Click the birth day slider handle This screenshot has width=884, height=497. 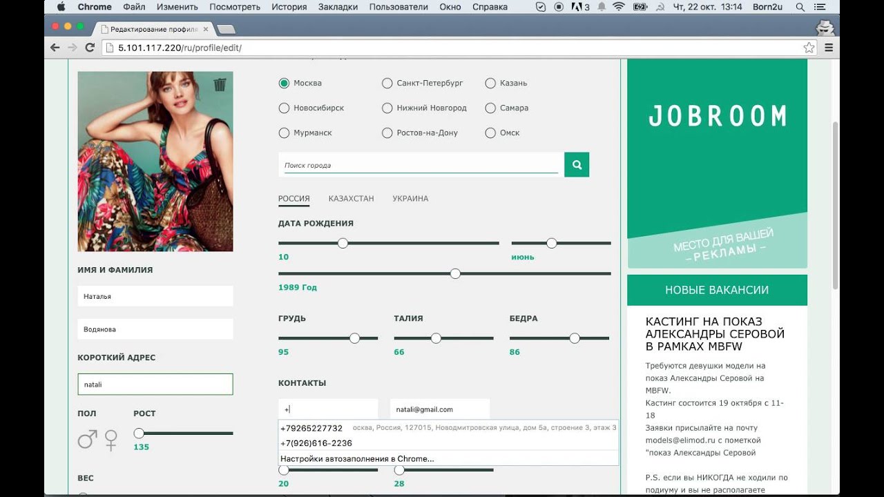[x=343, y=243]
